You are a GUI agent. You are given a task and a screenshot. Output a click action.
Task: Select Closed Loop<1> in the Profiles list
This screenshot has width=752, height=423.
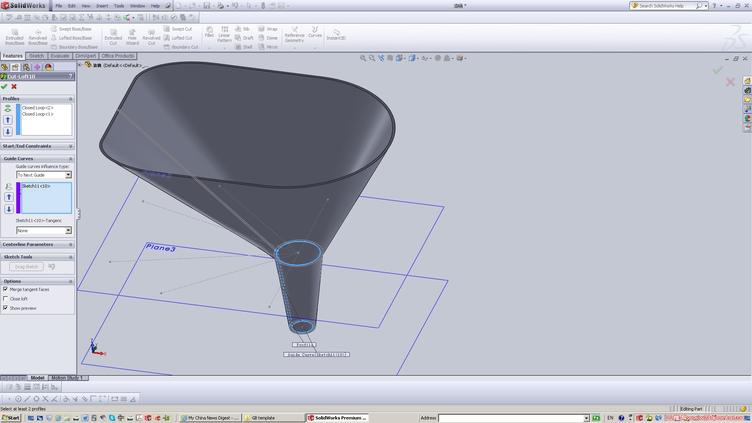pyautogui.click(x=38, y=114)
